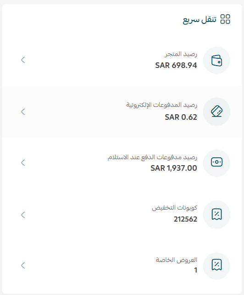
Task: Click the cash icon for cash-on-delivery balance
Action: coord(216,162)
